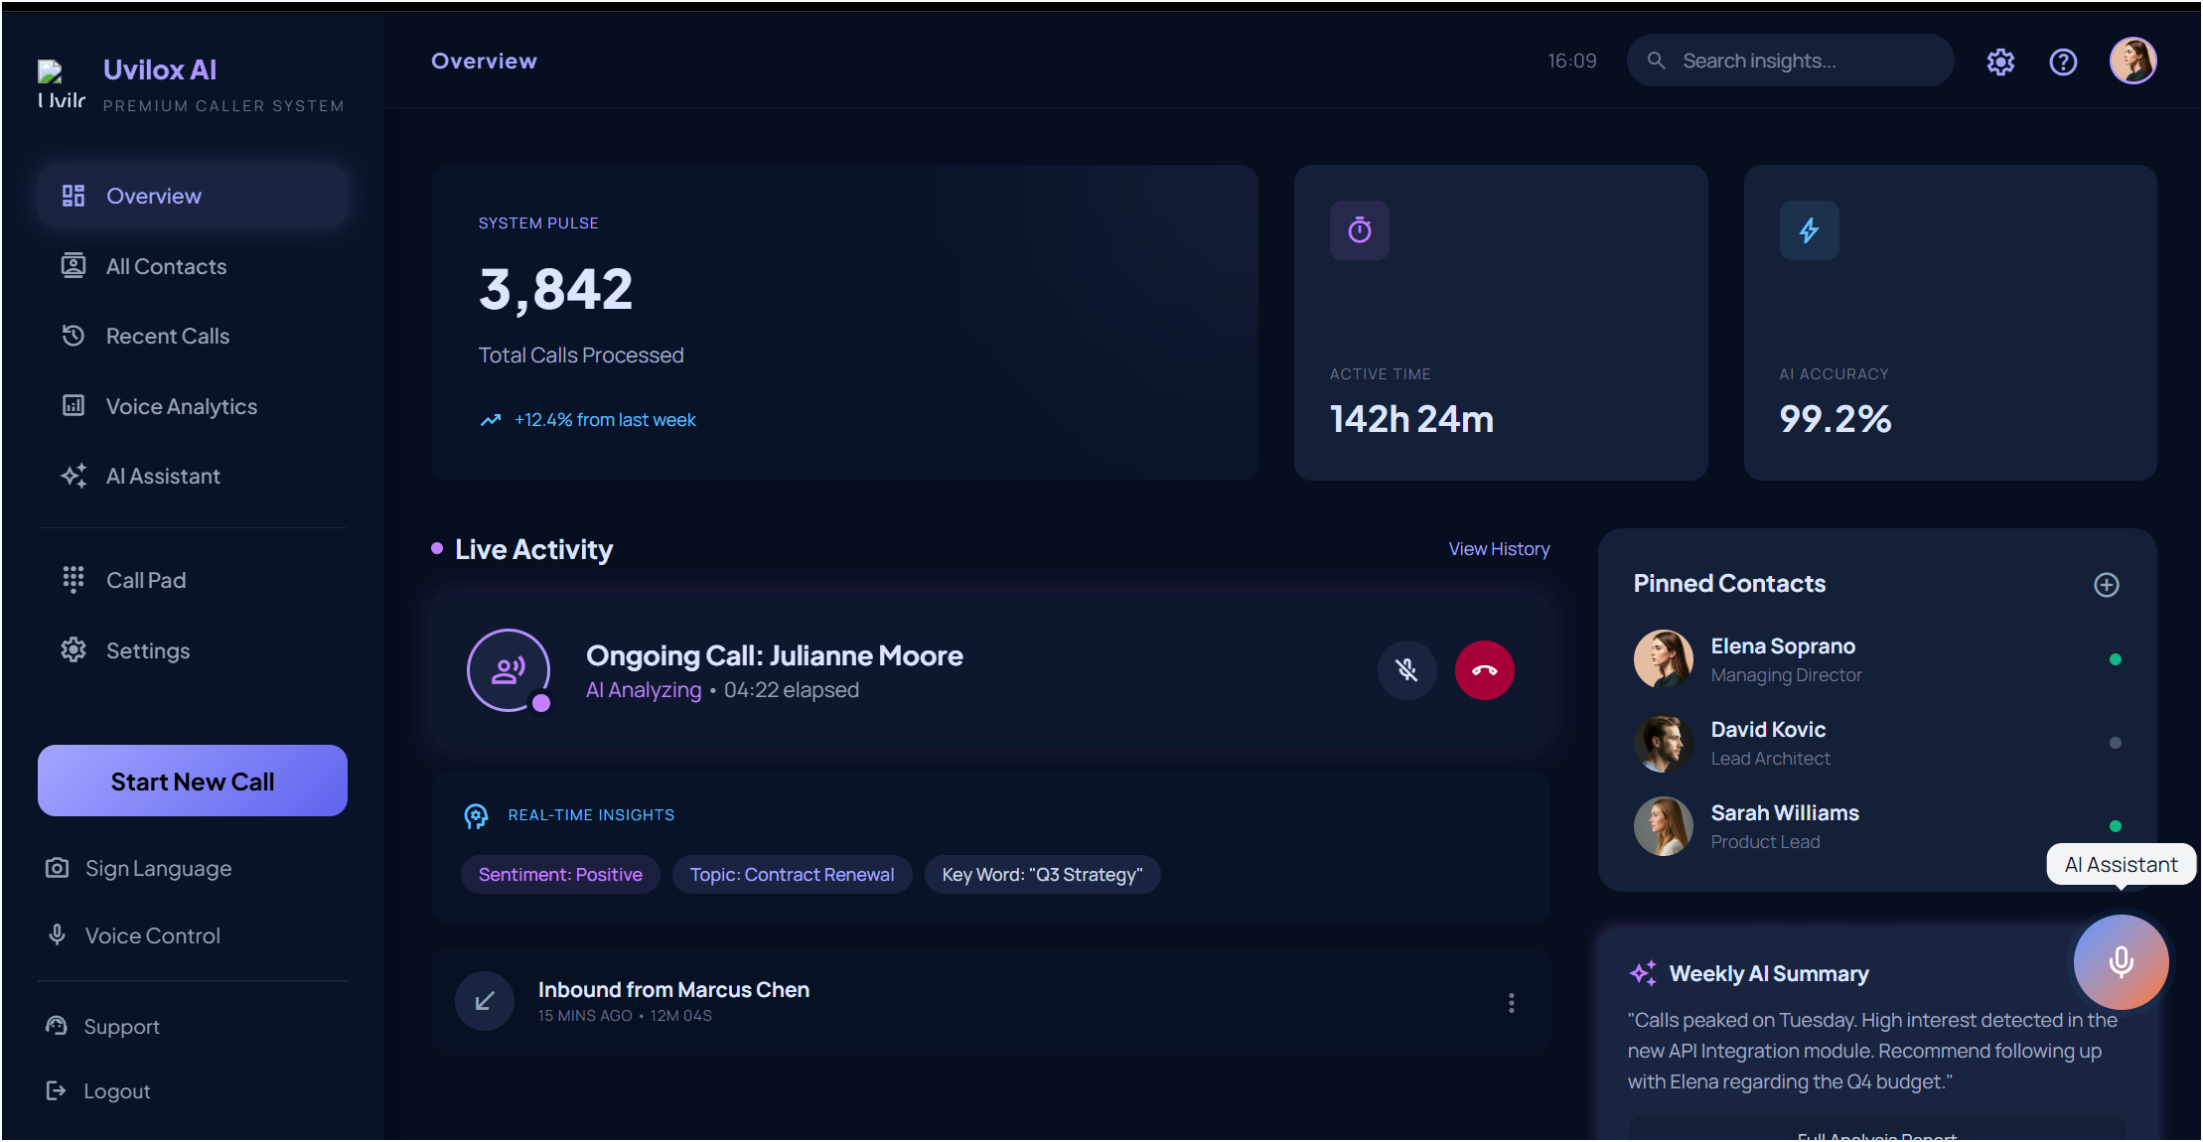This screenshot has height=1142, width=2203.
Task: Open the user profile avatar
Action: [2132, 61]
